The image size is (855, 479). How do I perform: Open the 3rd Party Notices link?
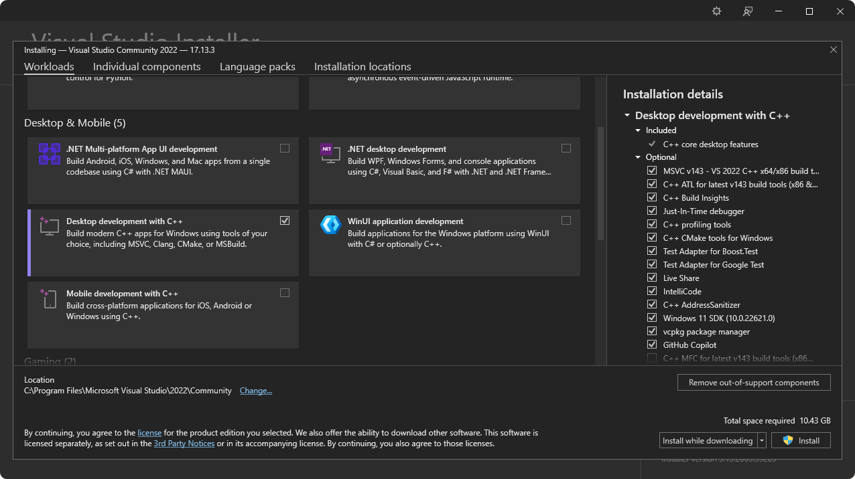[x=184, y=443]
